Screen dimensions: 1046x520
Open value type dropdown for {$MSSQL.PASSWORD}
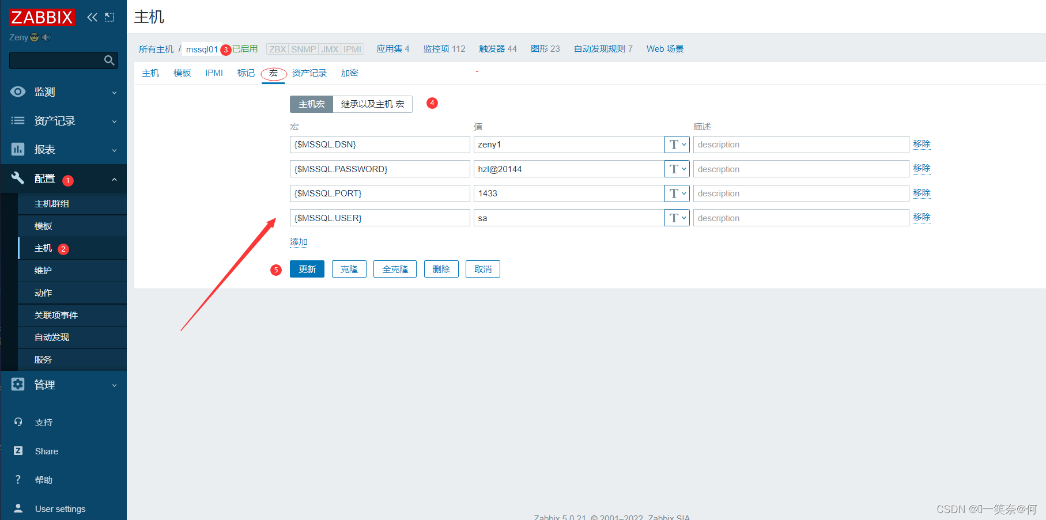tap(677, 169)
